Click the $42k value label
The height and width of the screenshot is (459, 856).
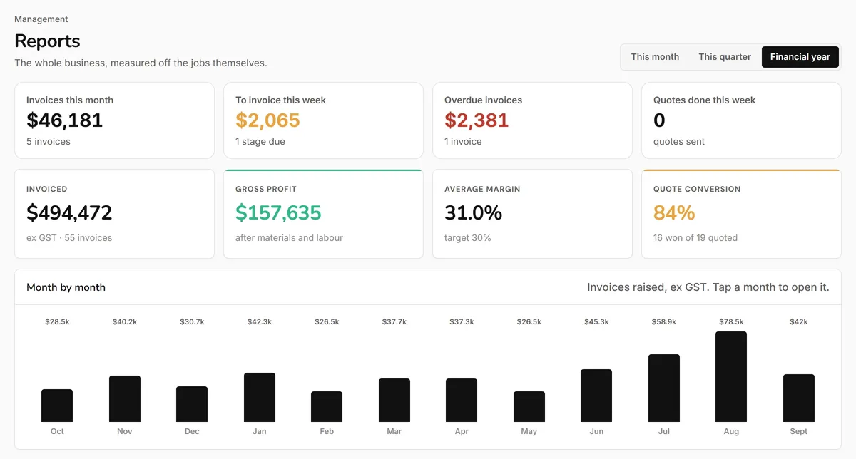pyautogui.click(x=799, y=322)
